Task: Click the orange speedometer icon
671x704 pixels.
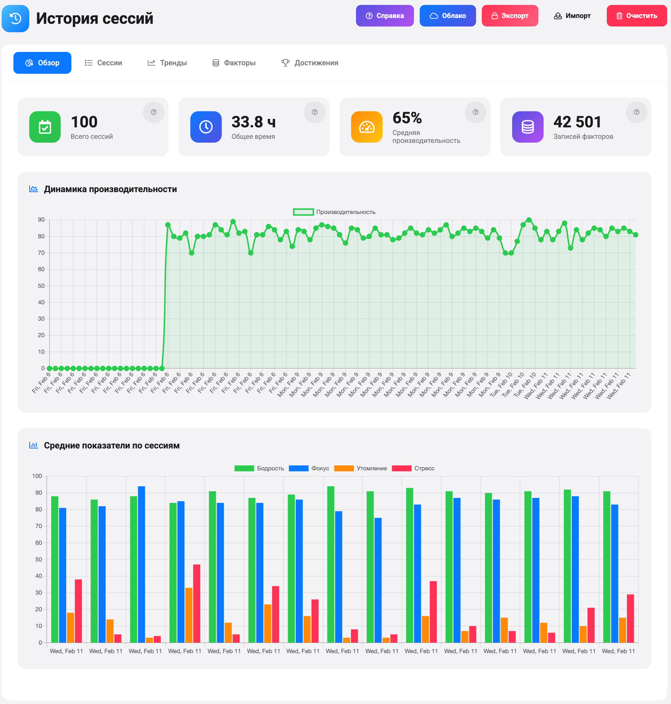Action: [x=367, y=127]
